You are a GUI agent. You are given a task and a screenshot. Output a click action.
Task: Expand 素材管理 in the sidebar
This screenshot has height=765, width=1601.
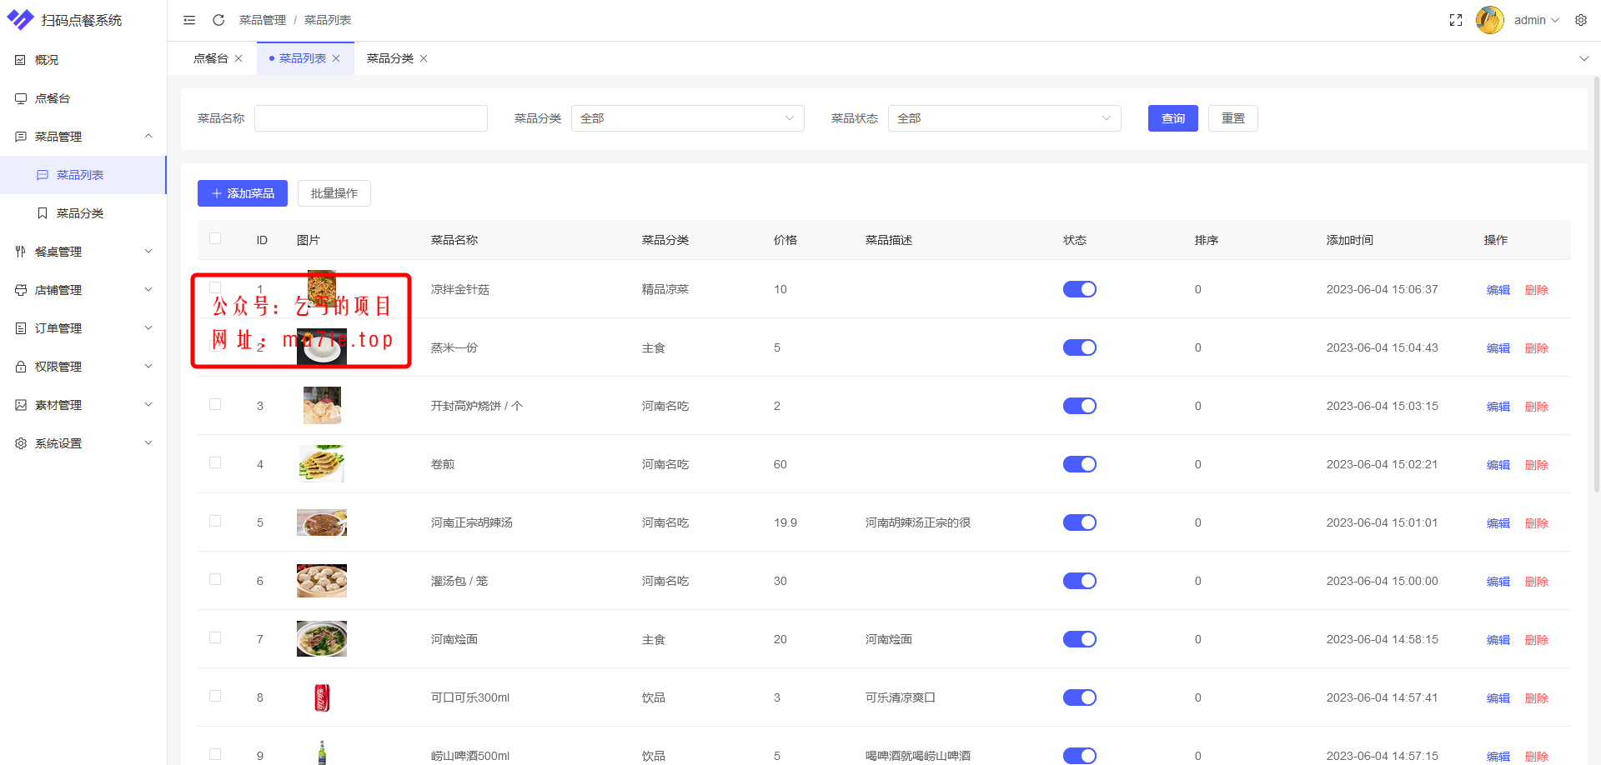point(83,405)
